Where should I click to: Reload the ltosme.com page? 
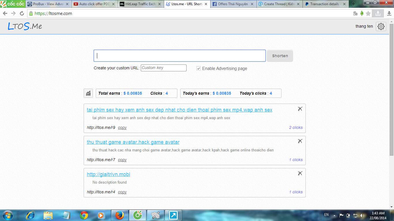click(22, 14)
